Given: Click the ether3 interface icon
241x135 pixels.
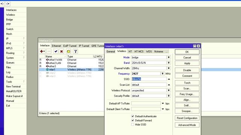Looking at the screenshot, I should pyautogui.click(x=47, y=66).
